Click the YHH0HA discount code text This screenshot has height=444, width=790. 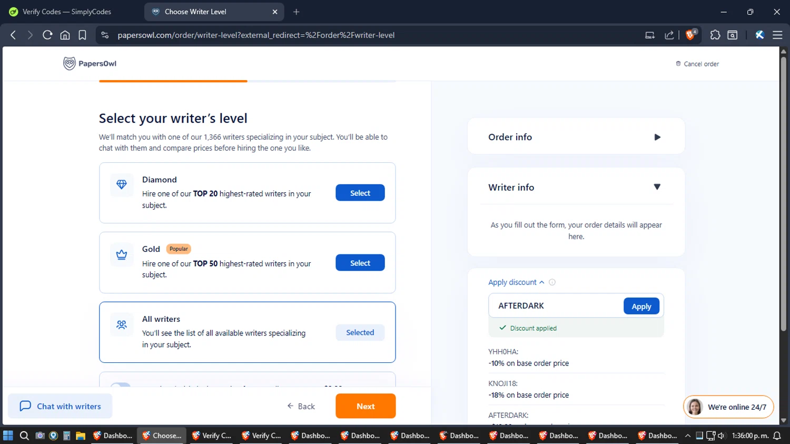click(503, 352)
